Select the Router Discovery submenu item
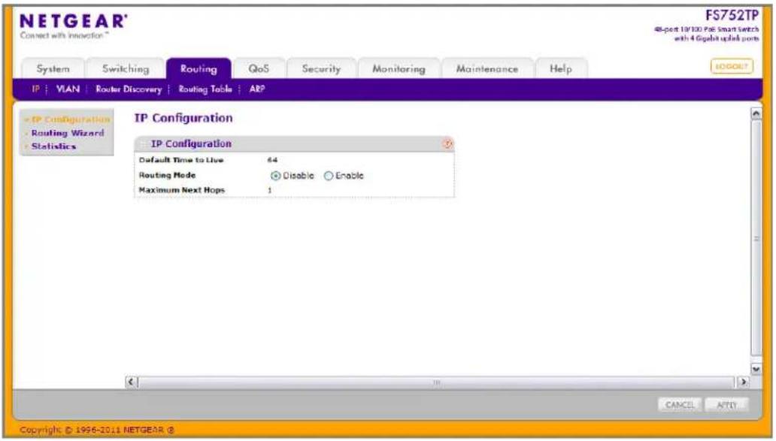This screenshot has width=776, height=441. [129, 89]
